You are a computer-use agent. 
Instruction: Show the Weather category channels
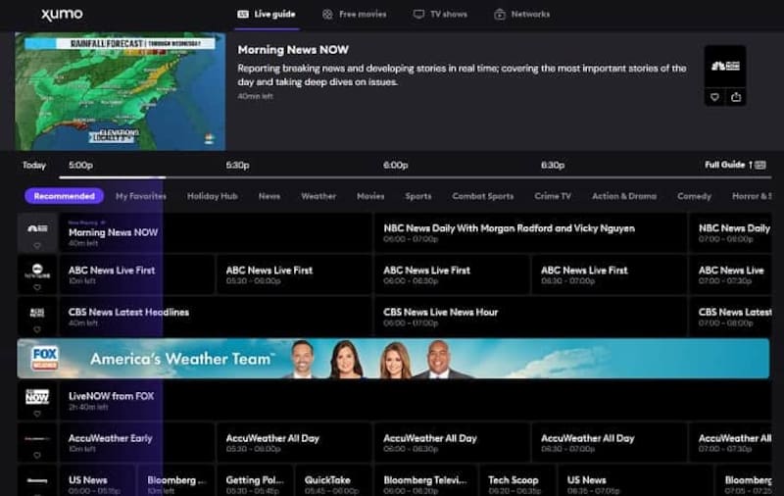click(318, 196)
